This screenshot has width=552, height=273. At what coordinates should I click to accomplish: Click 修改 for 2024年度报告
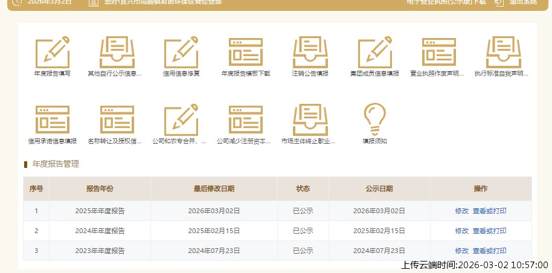461,231
